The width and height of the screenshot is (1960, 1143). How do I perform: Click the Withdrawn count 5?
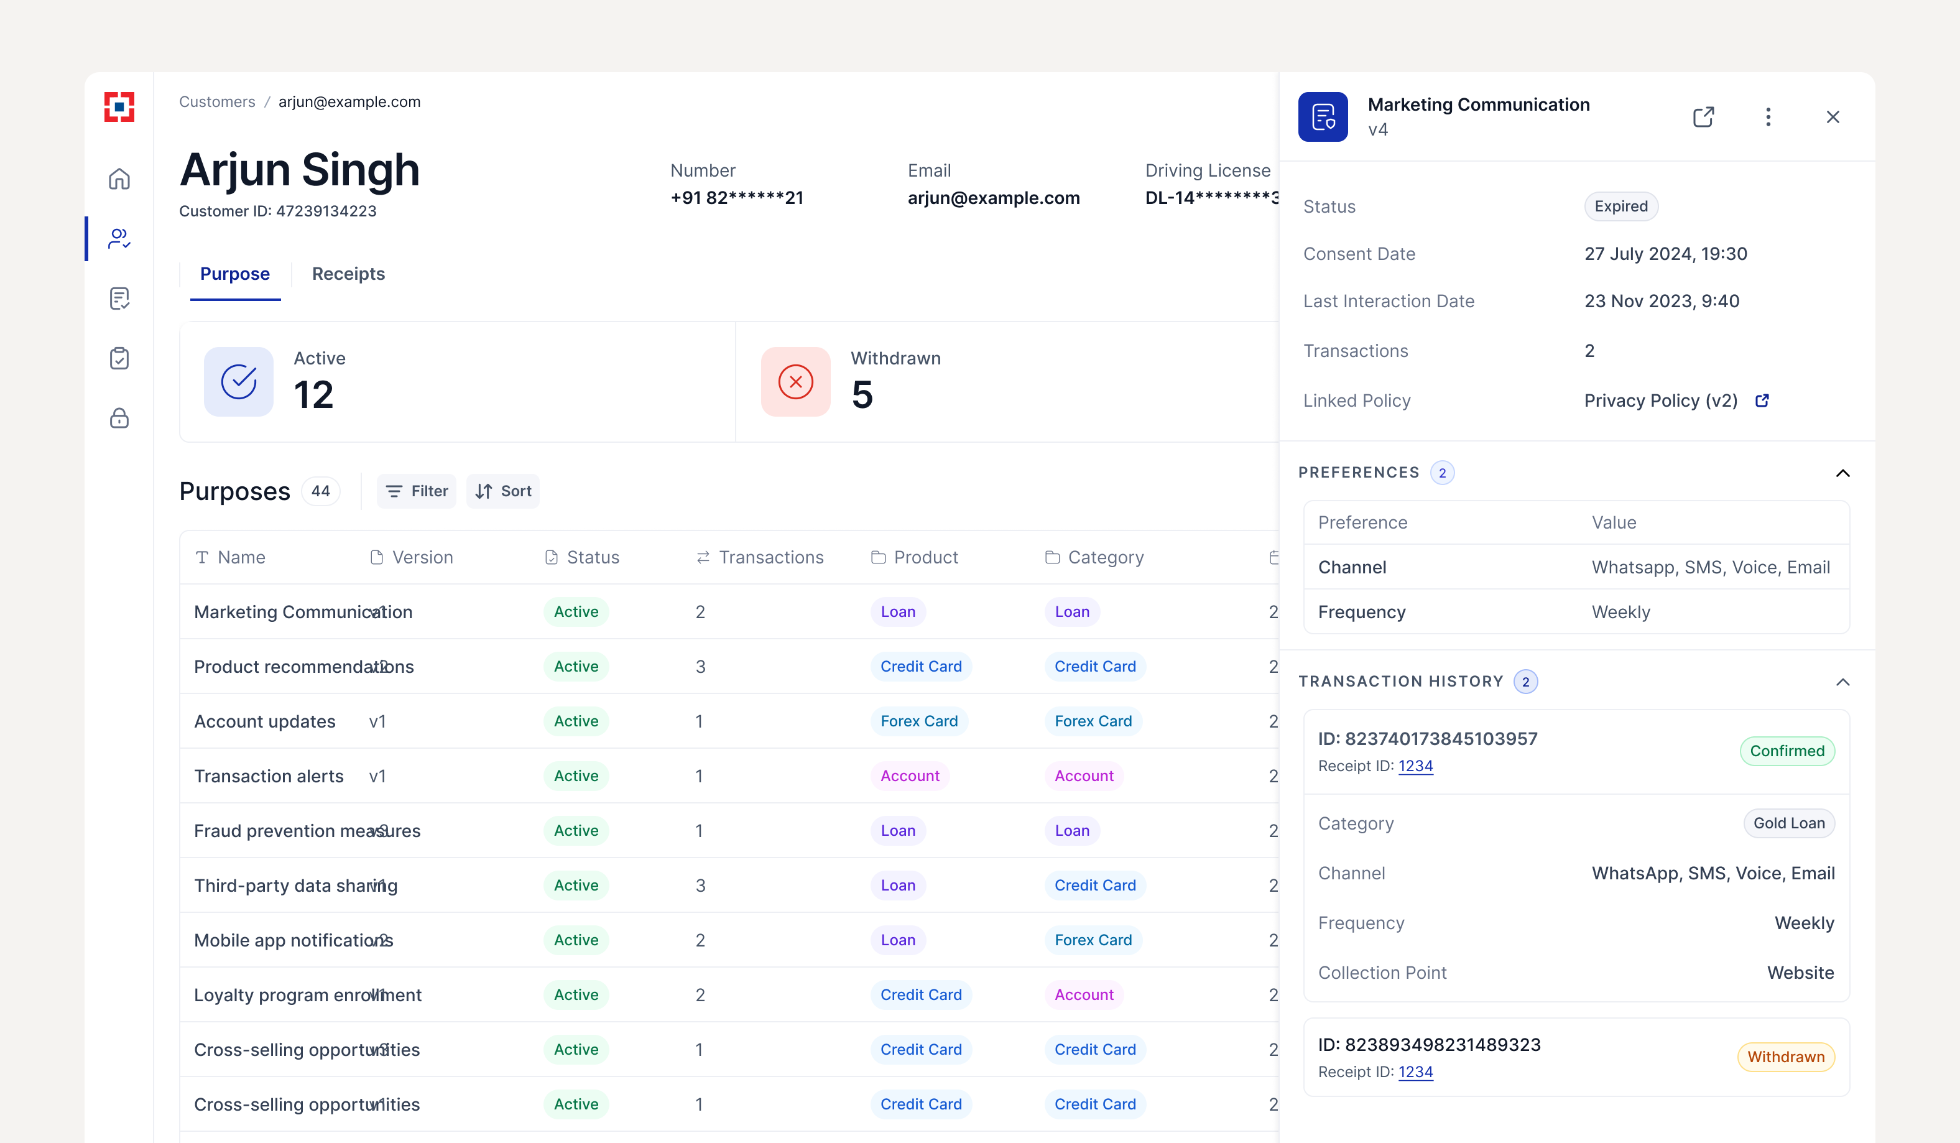point(862,394)
